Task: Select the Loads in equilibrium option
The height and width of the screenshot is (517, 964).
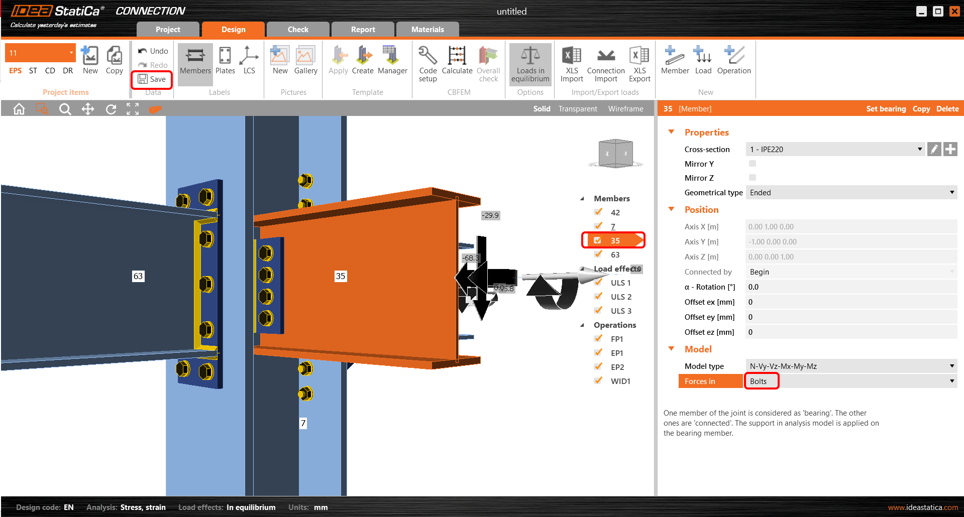Action: (530, 64)
